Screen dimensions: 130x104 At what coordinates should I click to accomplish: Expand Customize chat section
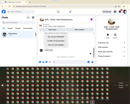[x=112, y=43]
